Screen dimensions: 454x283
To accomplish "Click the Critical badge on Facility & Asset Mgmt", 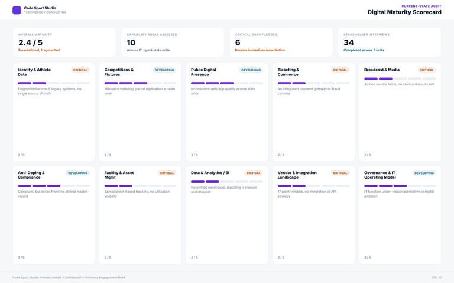I will click(167, 173).
